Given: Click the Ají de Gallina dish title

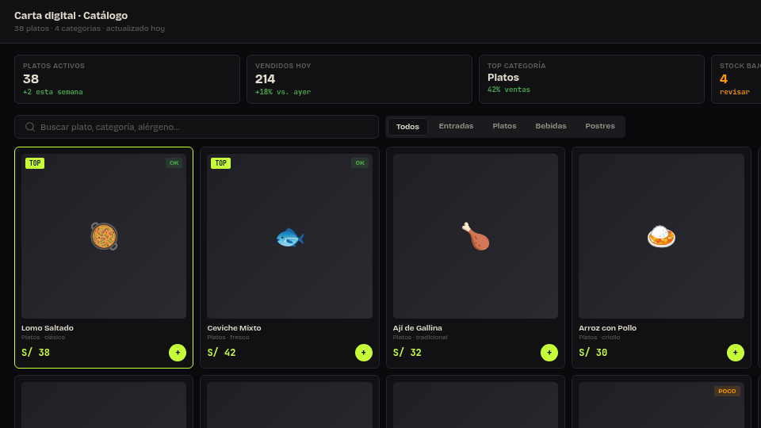Looking at the screenshot, I should pyautogui.click(x=418, y=328).
